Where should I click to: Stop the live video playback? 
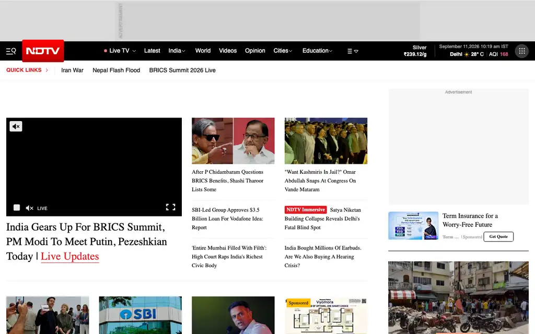point(16,208)
